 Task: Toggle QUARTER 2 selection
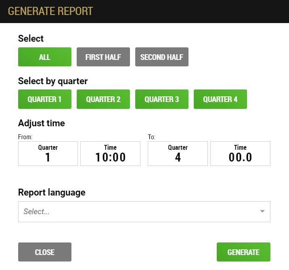click(103, 99)
